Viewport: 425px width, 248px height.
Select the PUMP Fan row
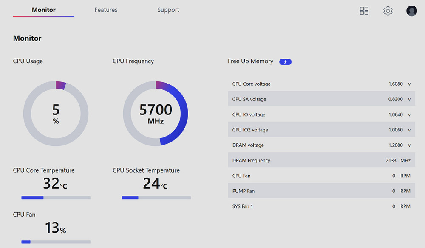[321, 191]
